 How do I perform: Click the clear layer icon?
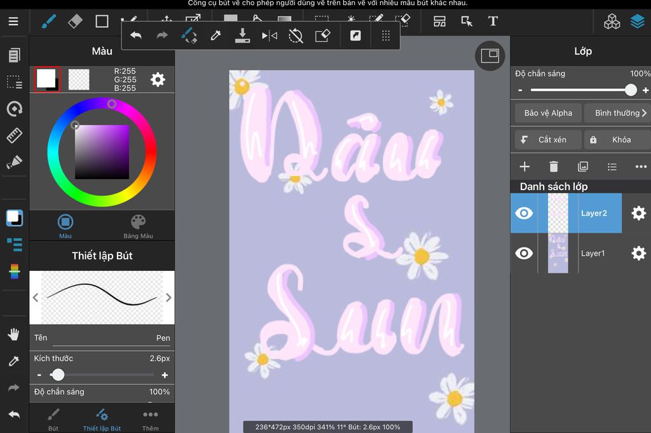click(322, 36)
